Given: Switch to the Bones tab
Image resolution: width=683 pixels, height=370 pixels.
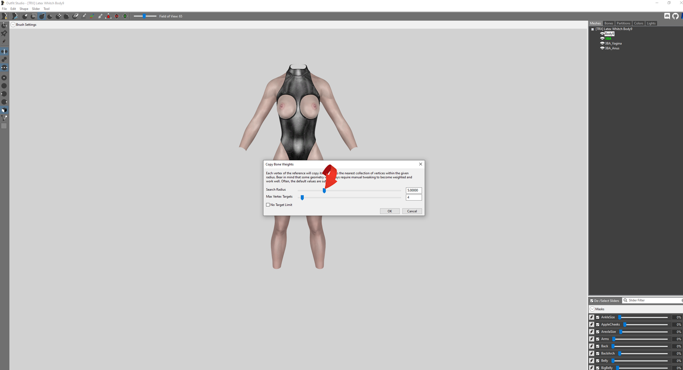Looking at the screenshot, I should [x=609, y=23].
